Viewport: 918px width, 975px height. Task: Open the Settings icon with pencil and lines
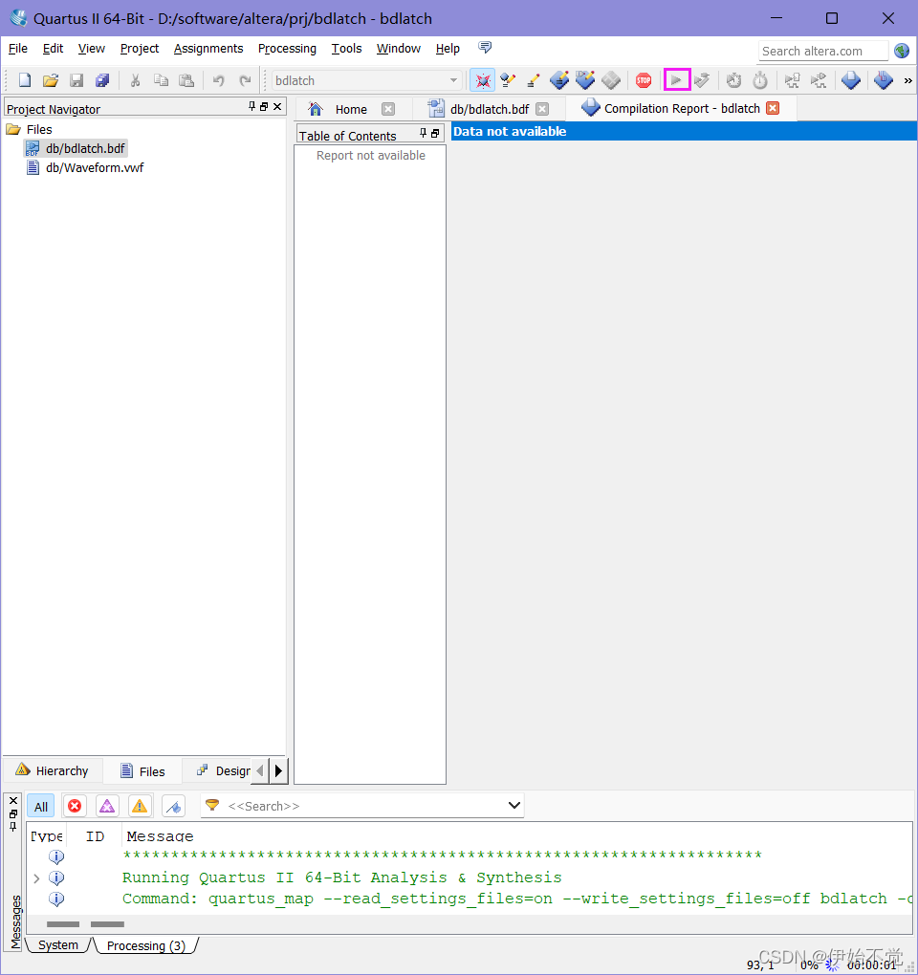click(x=508, y=80)
